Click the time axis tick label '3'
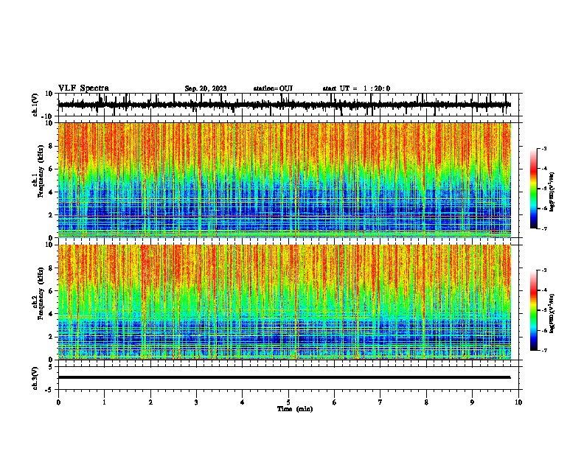Screen dimensions: 584x451 pos(196,402)
